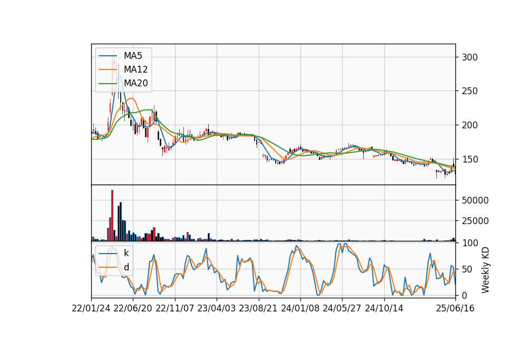The image size is (506, 363).
Task: Click the 250 price axis tick label
Action: [x=470, y=91]
